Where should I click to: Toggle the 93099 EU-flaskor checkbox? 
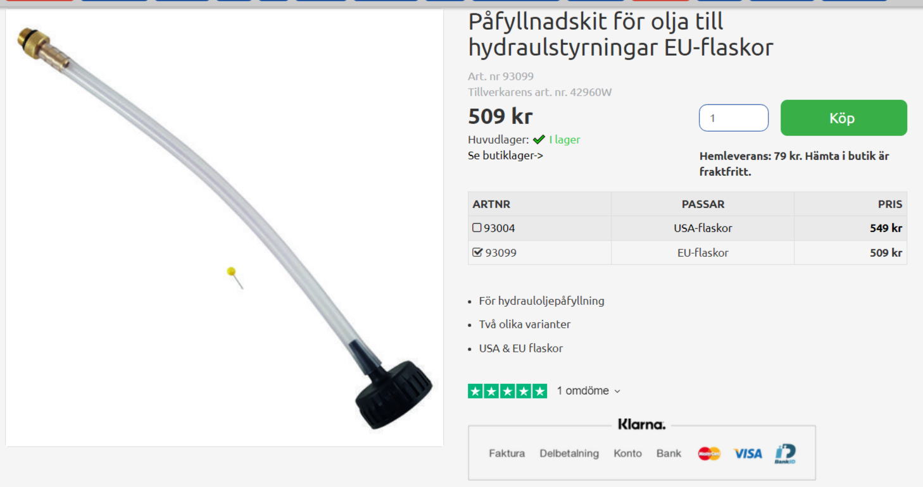point(477,252)
